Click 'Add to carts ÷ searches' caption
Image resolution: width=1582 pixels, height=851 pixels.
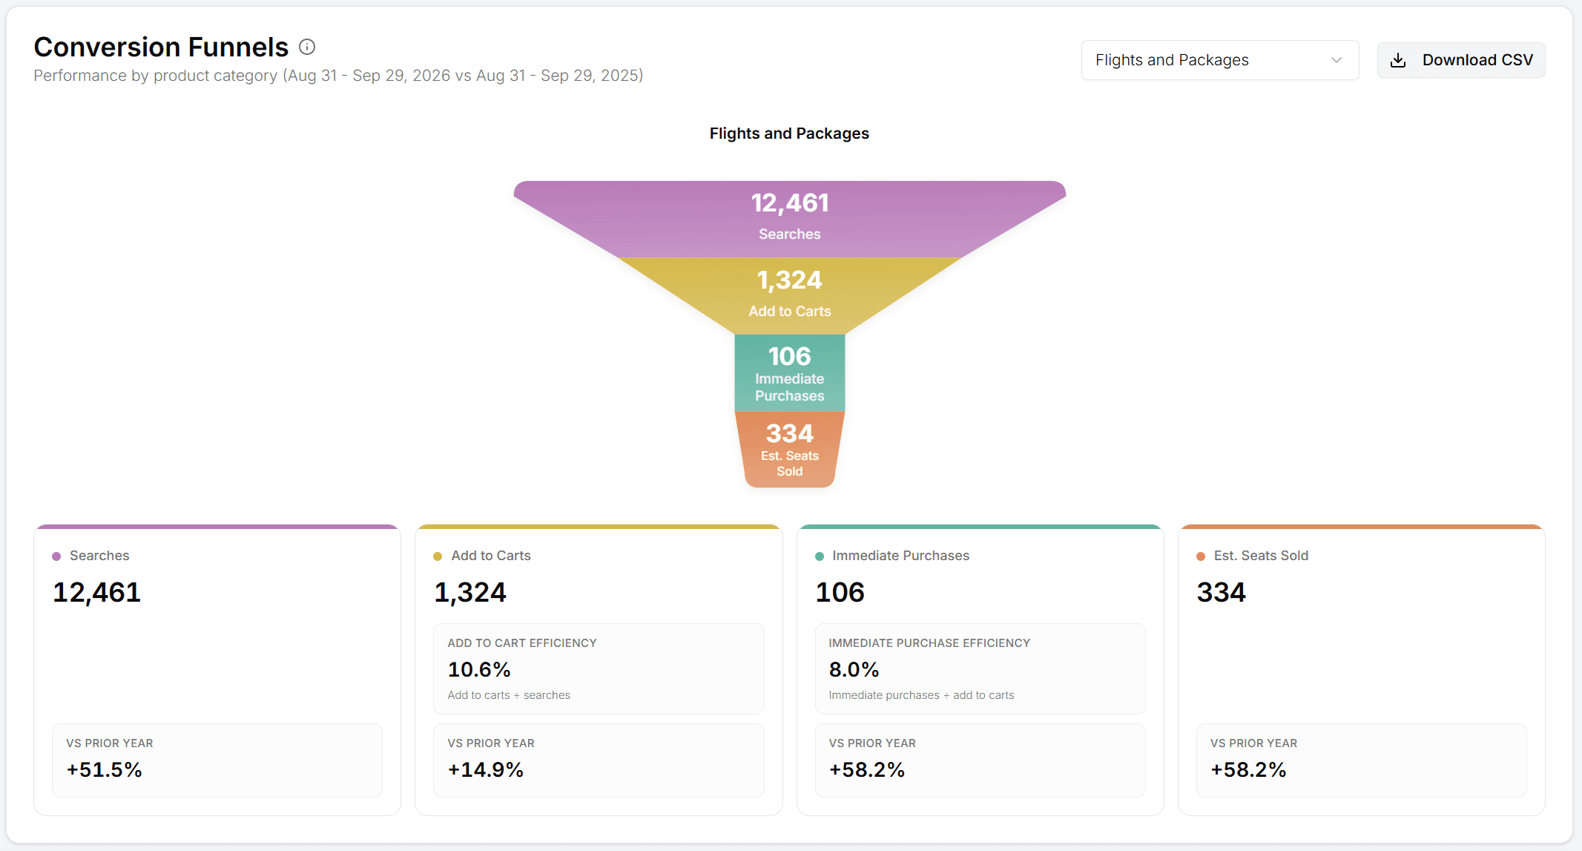click(509, 695)
